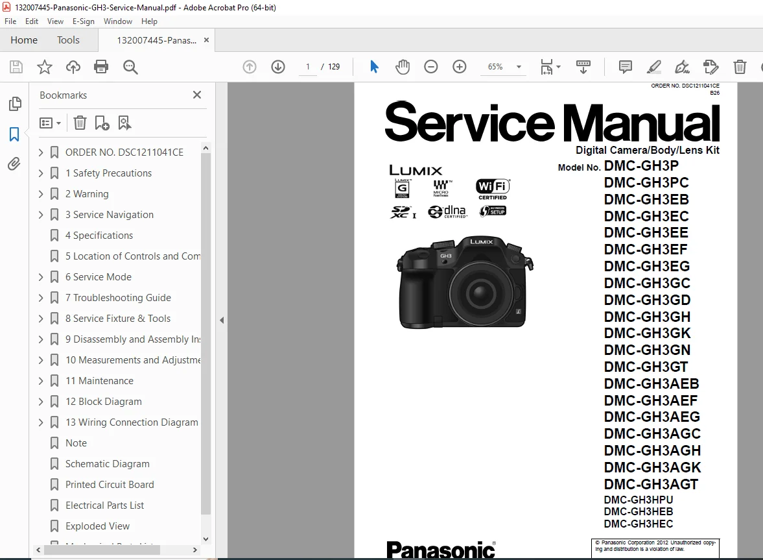Screen dimensions: 763x560
Task: Expand the 7 Troubleshooting Guide bookmark
Action: (x=41, y=298)
